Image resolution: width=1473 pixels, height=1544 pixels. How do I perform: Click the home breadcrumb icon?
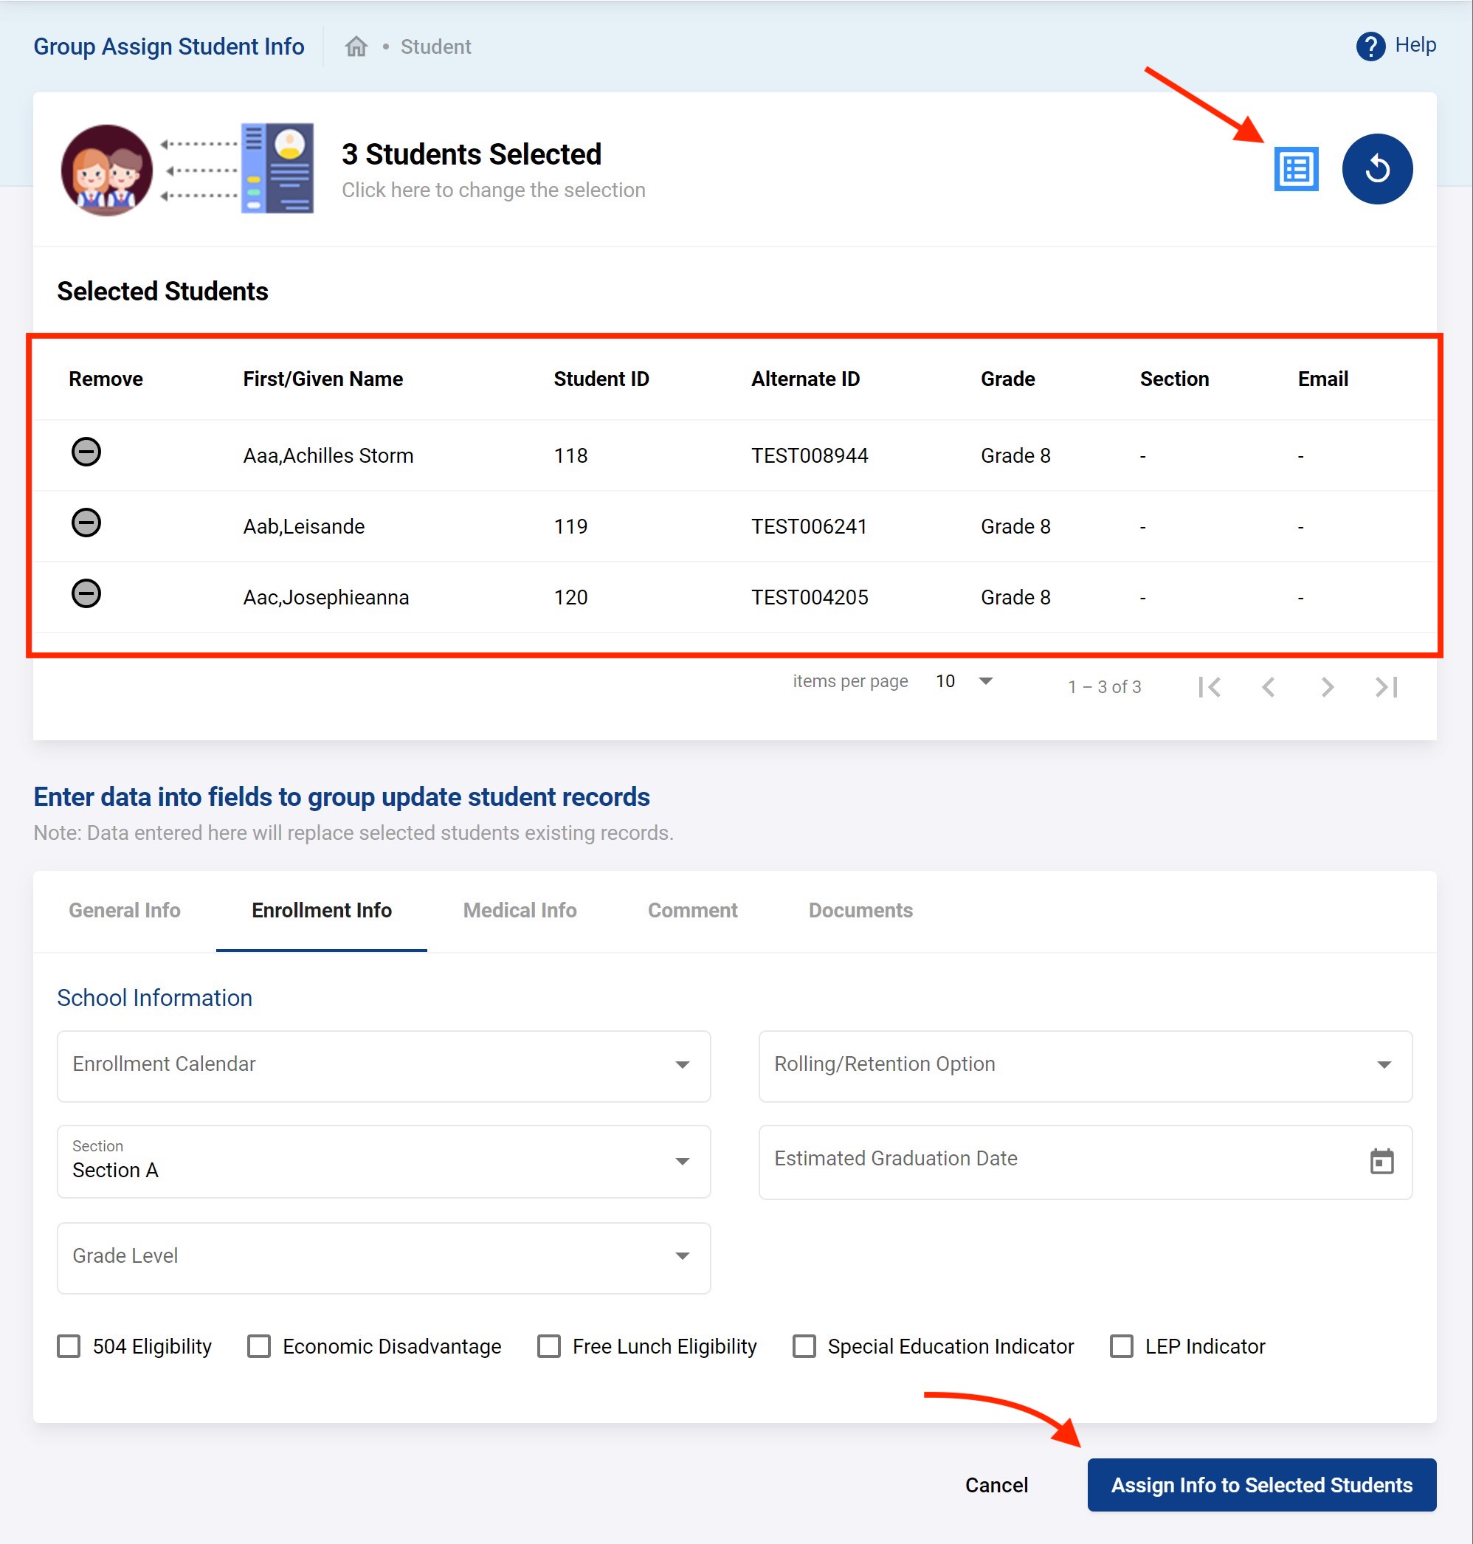pos(356,47)
